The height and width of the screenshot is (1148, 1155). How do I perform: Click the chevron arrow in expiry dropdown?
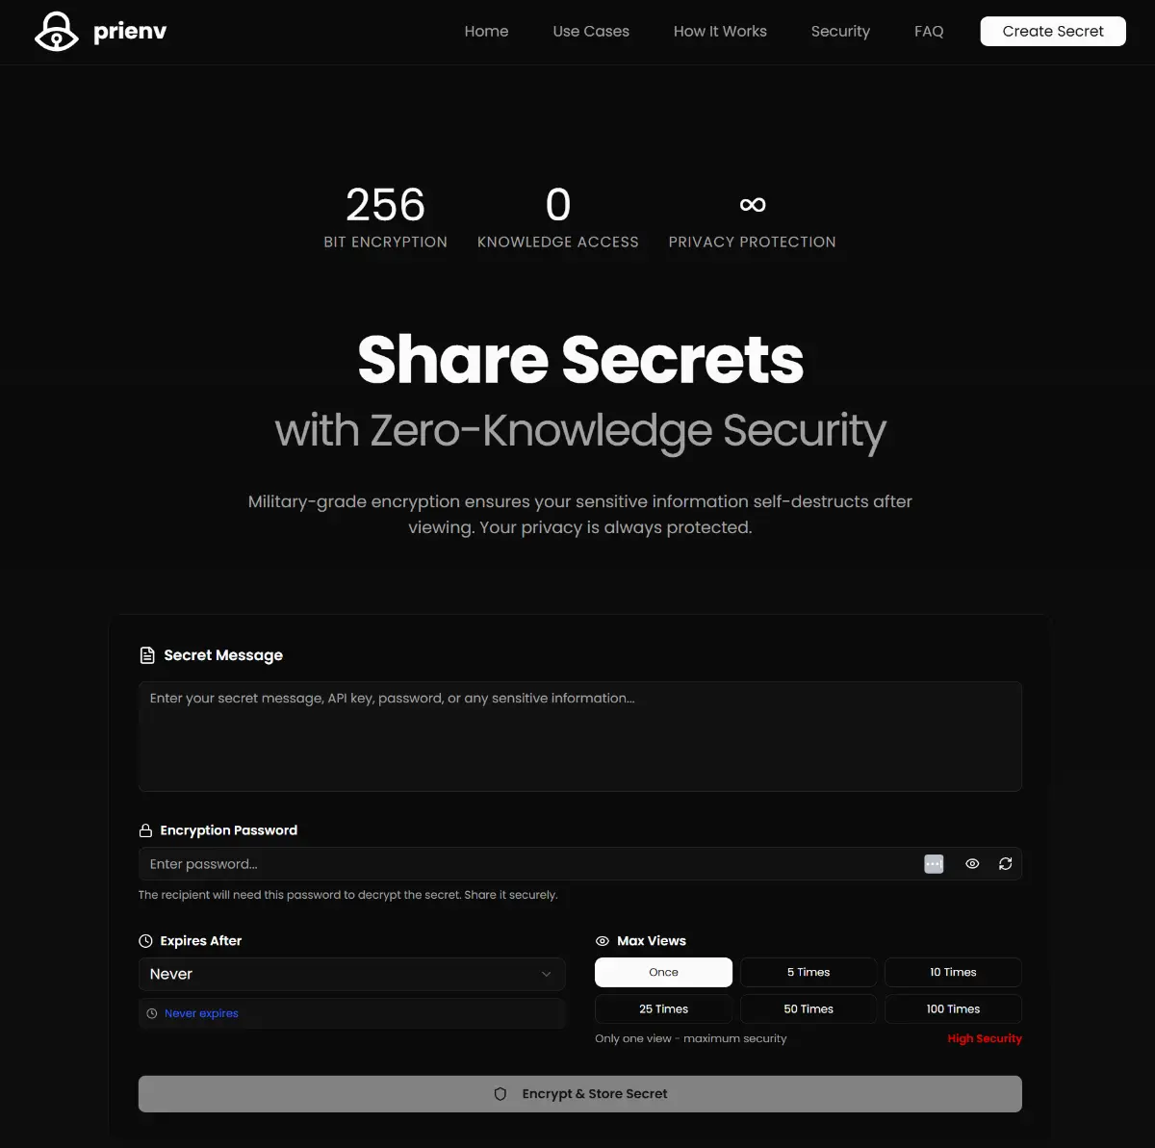pyautogui.click(x=547, y=974)
